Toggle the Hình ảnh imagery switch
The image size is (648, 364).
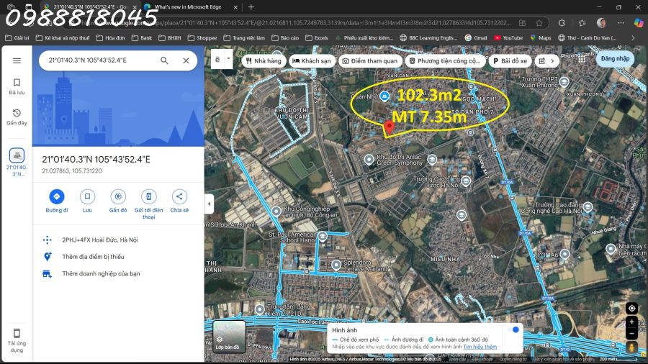513,329
